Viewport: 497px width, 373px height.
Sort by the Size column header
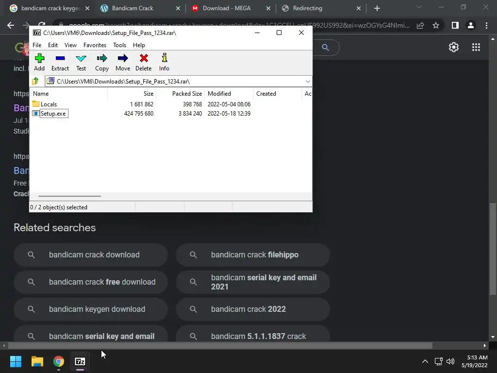point(132,94)
